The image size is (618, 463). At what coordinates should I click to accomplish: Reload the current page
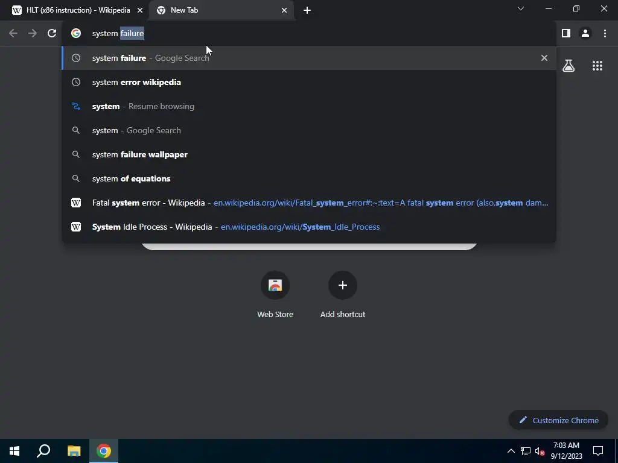(52, 34)
